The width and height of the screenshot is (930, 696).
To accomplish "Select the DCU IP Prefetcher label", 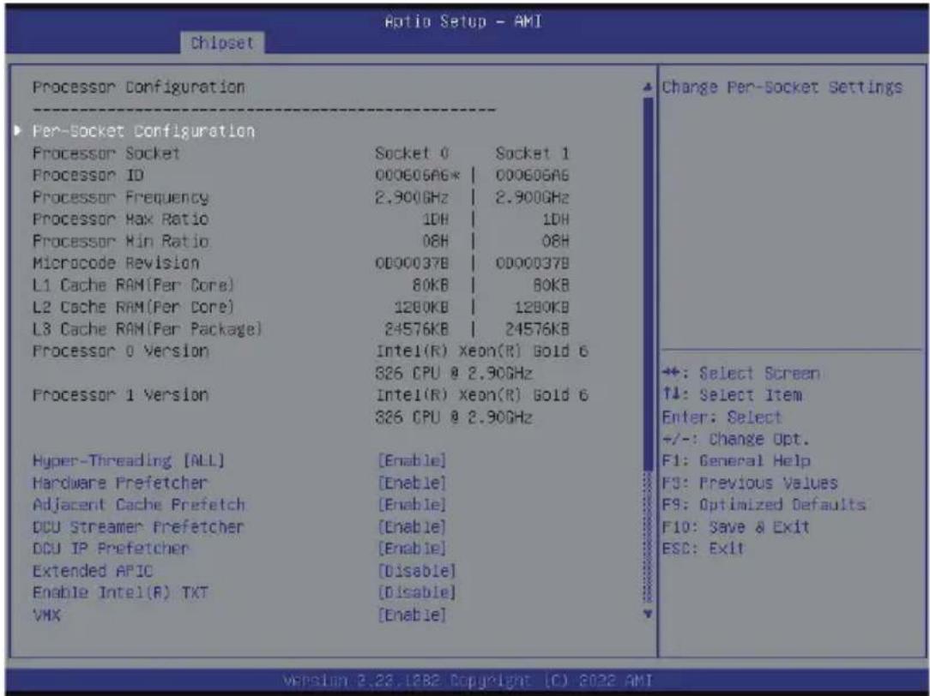I will [x=111, y=549].
